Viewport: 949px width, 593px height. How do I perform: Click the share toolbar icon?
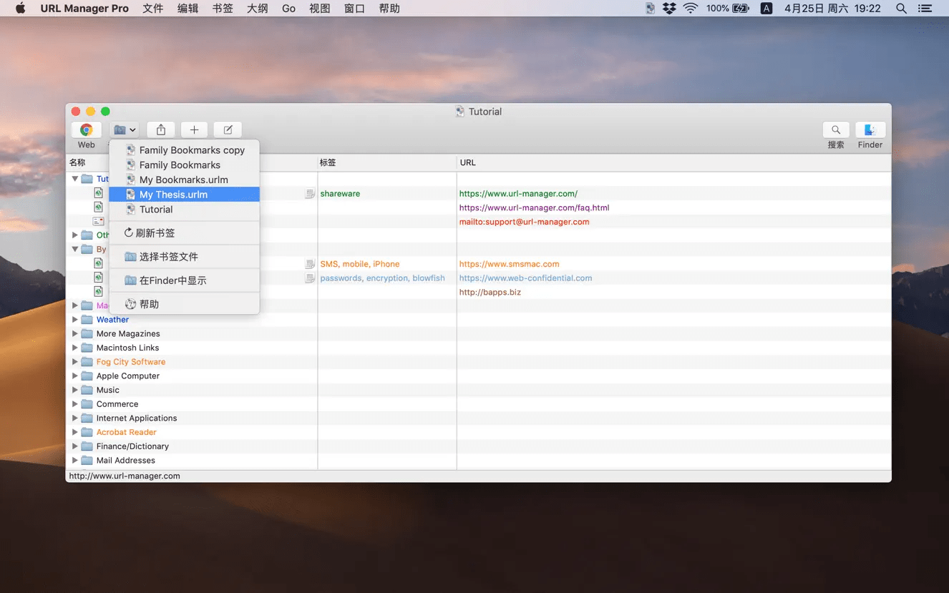161,130
